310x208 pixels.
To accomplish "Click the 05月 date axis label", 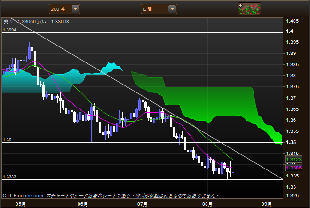I will (21, 204).
